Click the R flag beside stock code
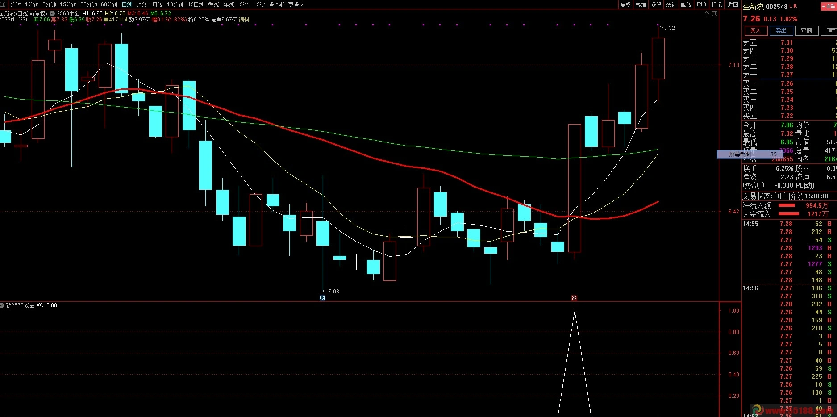The height and width of the screenshot is (417, 837). point(795,6)
